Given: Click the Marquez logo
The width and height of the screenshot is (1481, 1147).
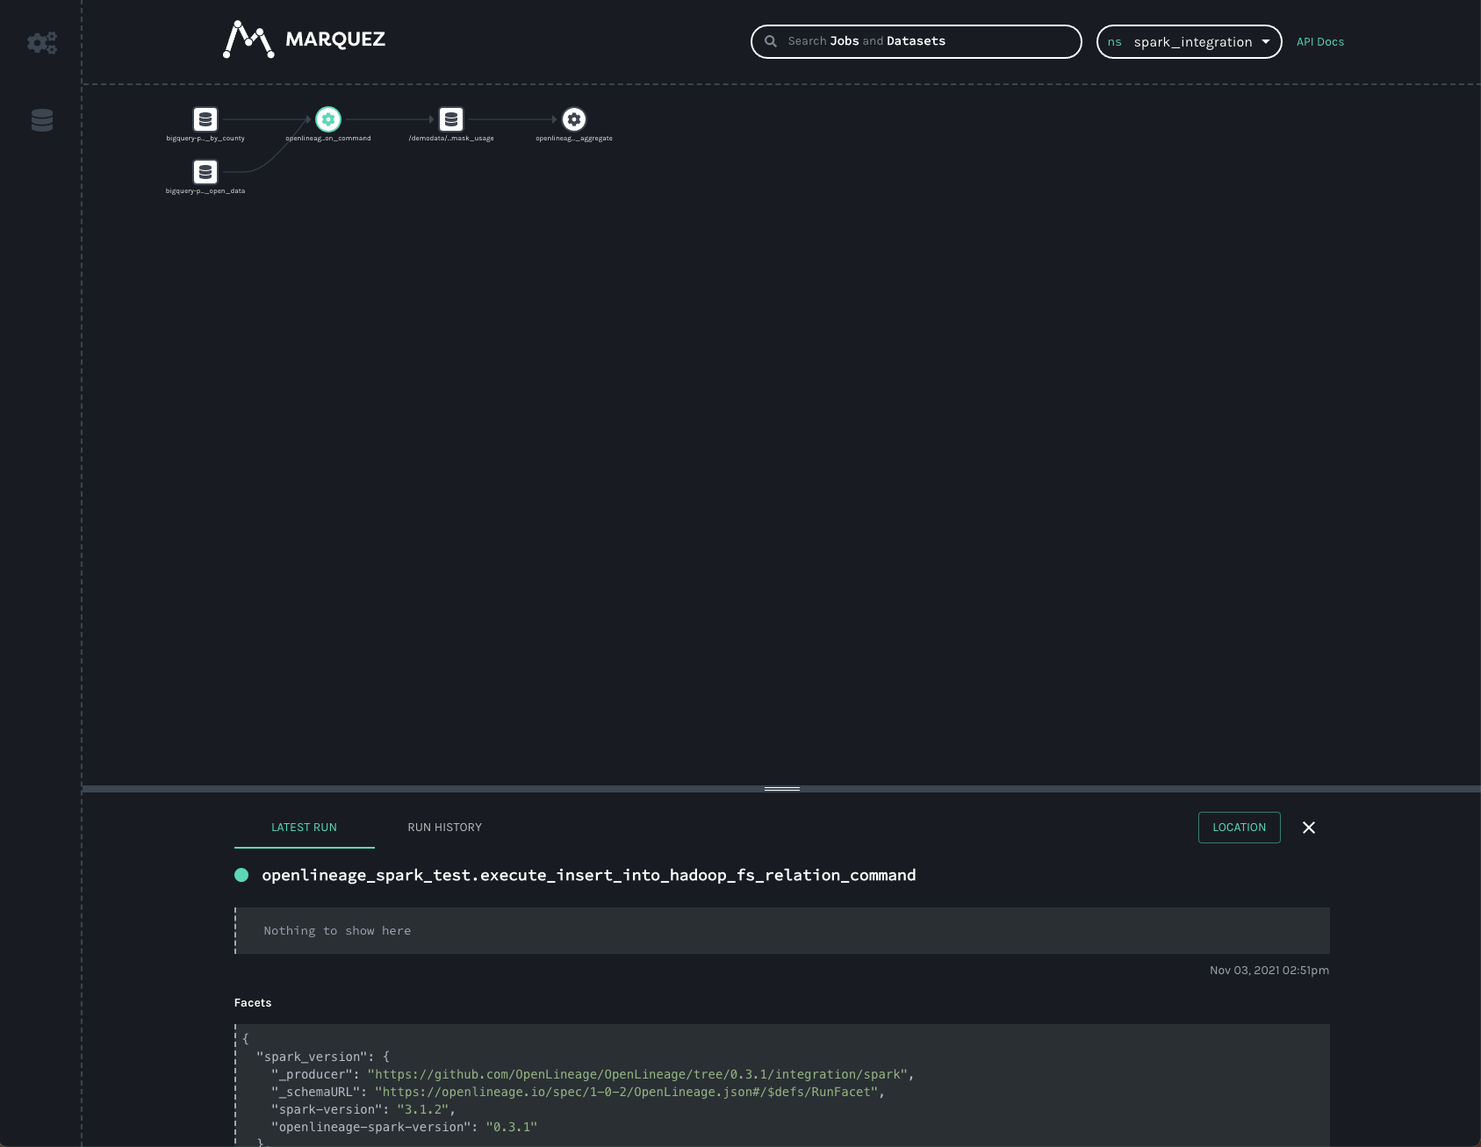Looking at the screenshot, I should 304,39.
